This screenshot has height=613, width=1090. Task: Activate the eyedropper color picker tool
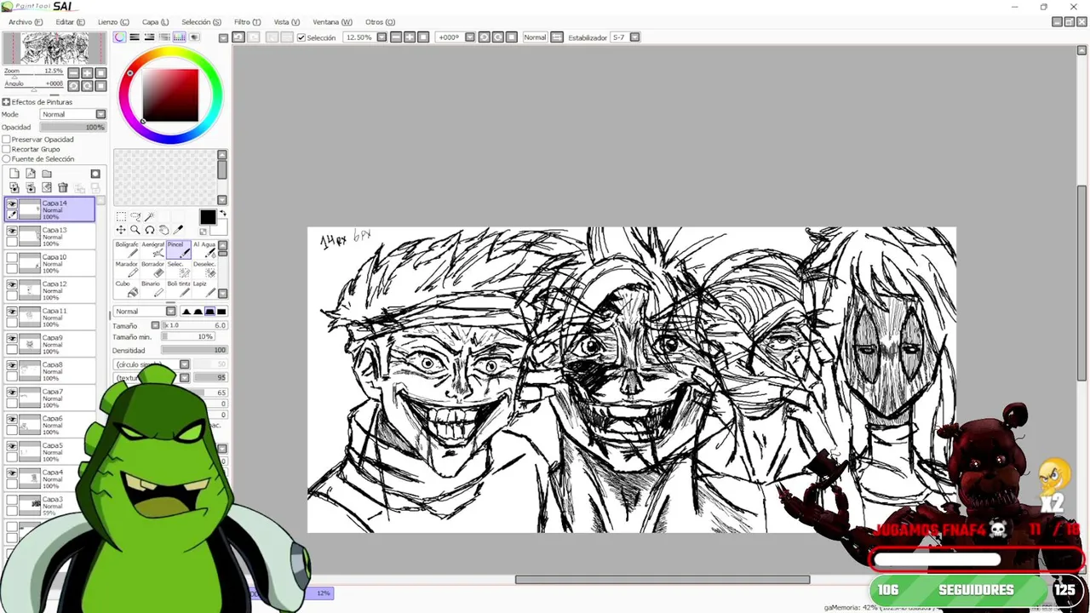tap(178, 230)
